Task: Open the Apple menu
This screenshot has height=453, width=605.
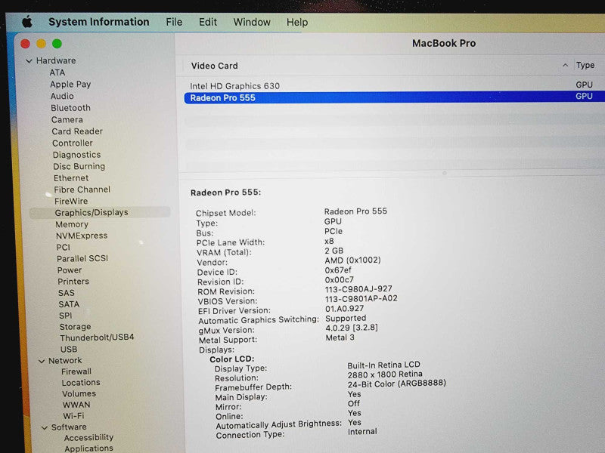Action: pyautogui.click(x=27, y=22)
